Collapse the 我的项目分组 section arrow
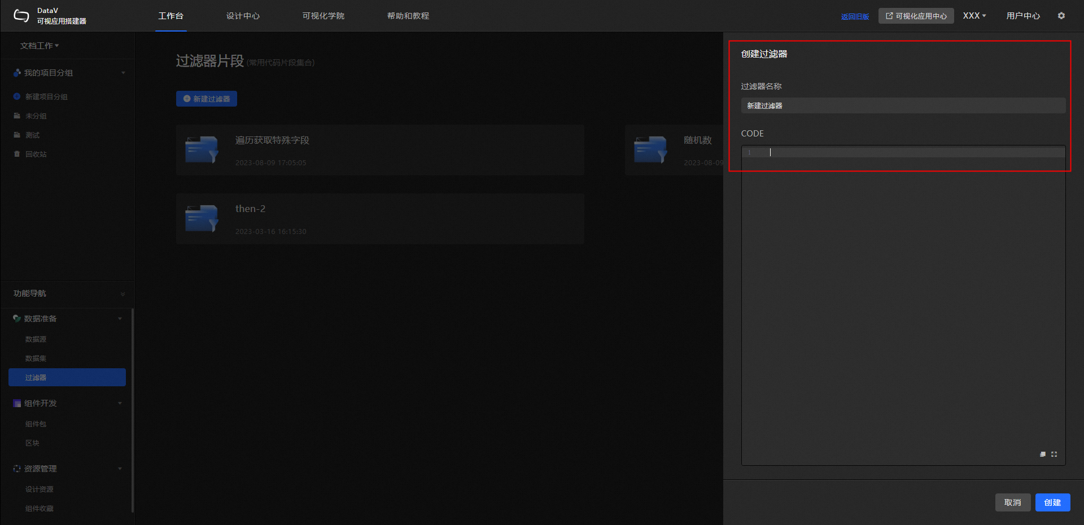This screenshot has height=525, width=1084. pyautogui.click(x=123, y=73)
